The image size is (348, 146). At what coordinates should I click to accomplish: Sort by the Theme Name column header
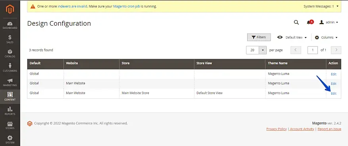[277, 63]
